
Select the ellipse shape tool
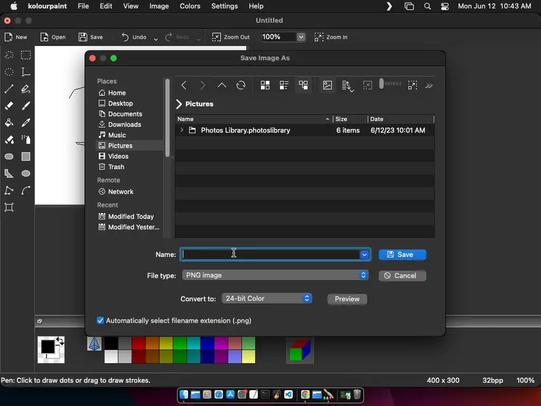[x=26, y=173]
